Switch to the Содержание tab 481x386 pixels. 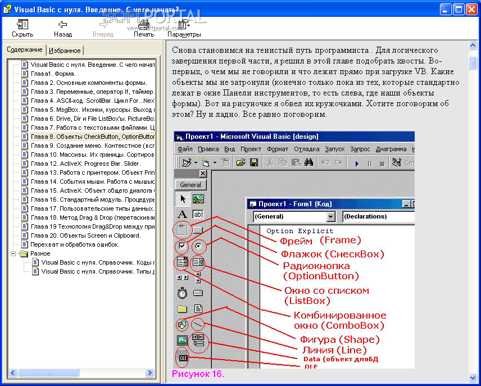(x=25, y=49)
